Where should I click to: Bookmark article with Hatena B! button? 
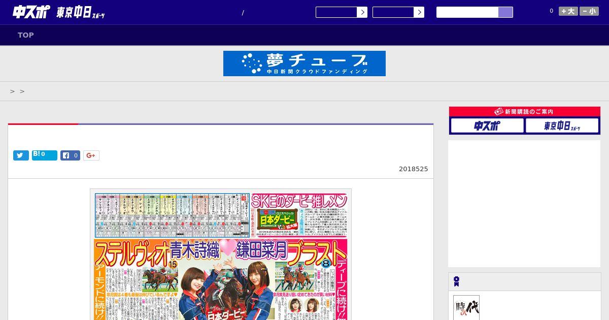click(x=45, y=155)
